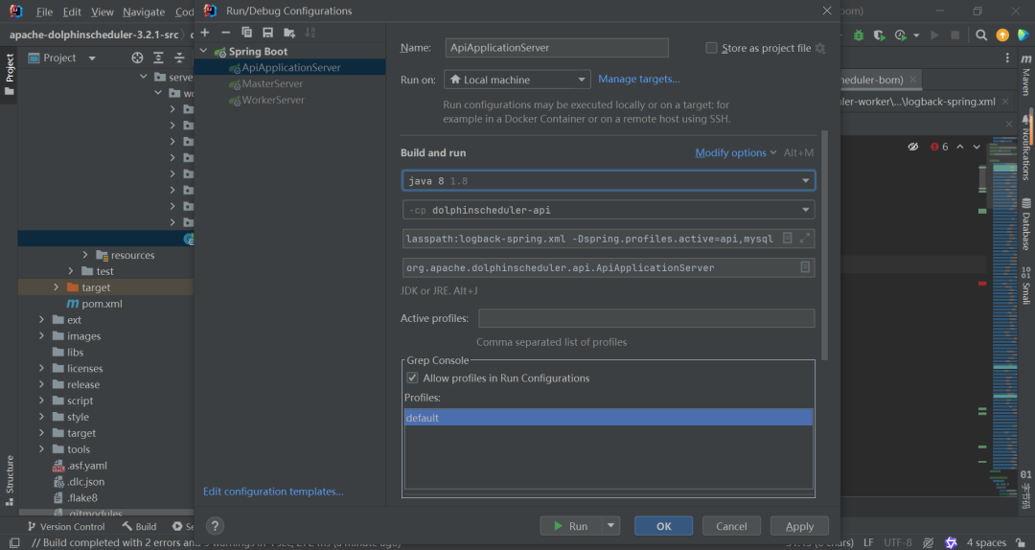Save the configuration with the disk icon
Image resolution: width=1035 pixels, height=550 pixels.
[x=267, y=33]
